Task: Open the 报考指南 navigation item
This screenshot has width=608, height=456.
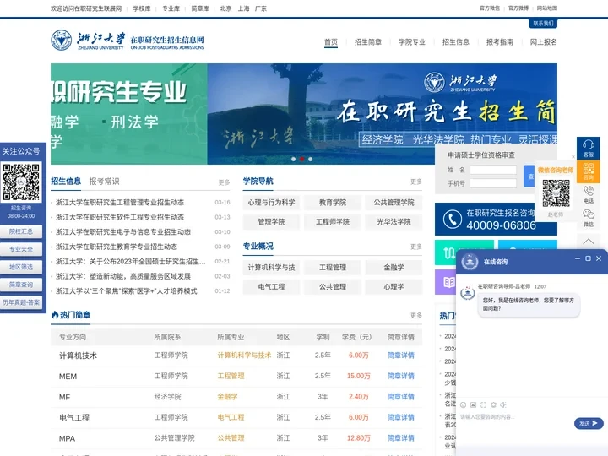Action: pos(499,42)
